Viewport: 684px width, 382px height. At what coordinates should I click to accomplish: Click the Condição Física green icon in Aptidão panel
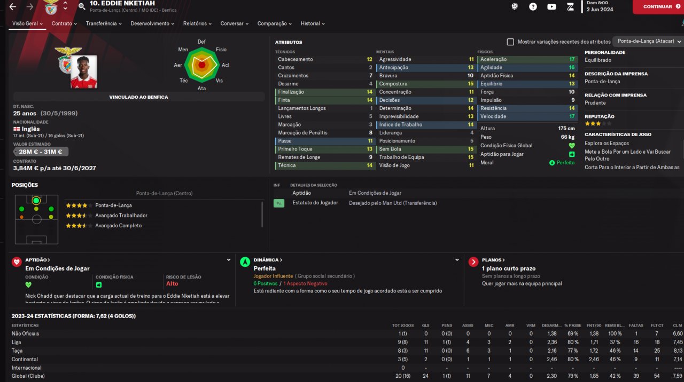98,285
